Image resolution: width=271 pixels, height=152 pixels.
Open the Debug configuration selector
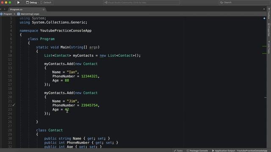click(32, 3)
